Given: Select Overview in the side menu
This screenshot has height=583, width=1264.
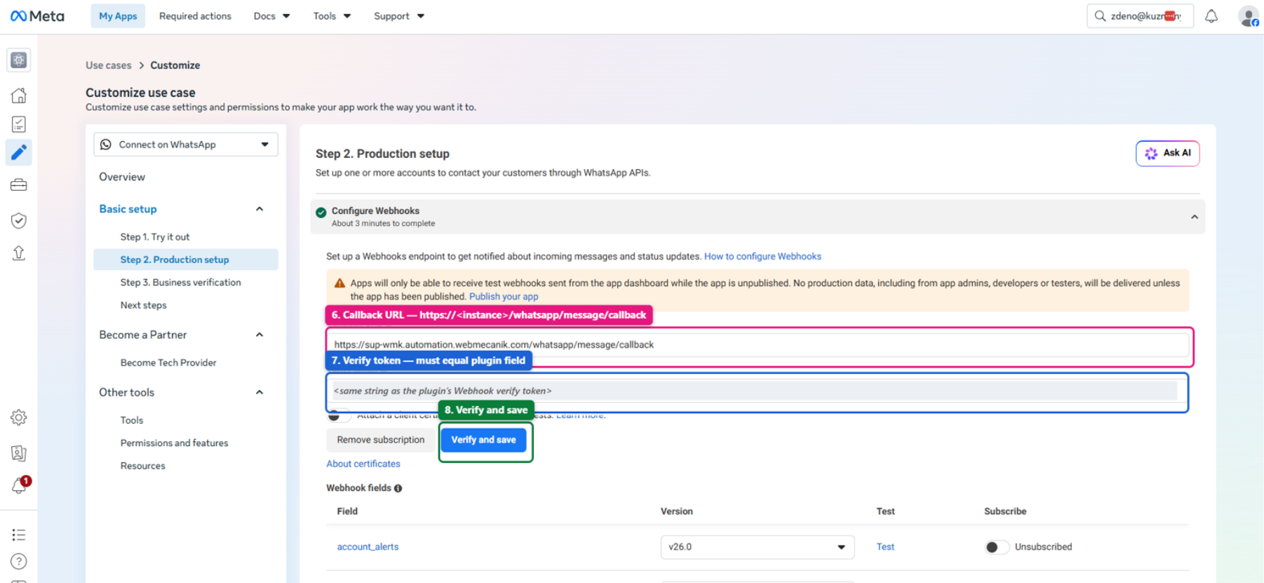Looking at the screenshot, I should tap(122, 177).
